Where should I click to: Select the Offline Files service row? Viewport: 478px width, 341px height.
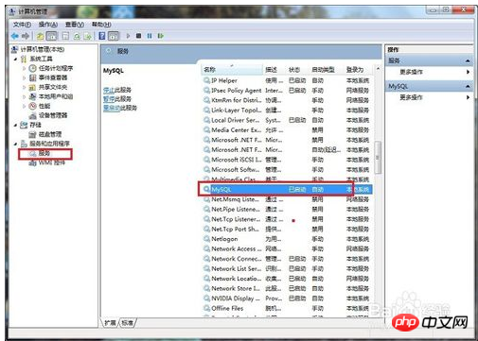286,308
